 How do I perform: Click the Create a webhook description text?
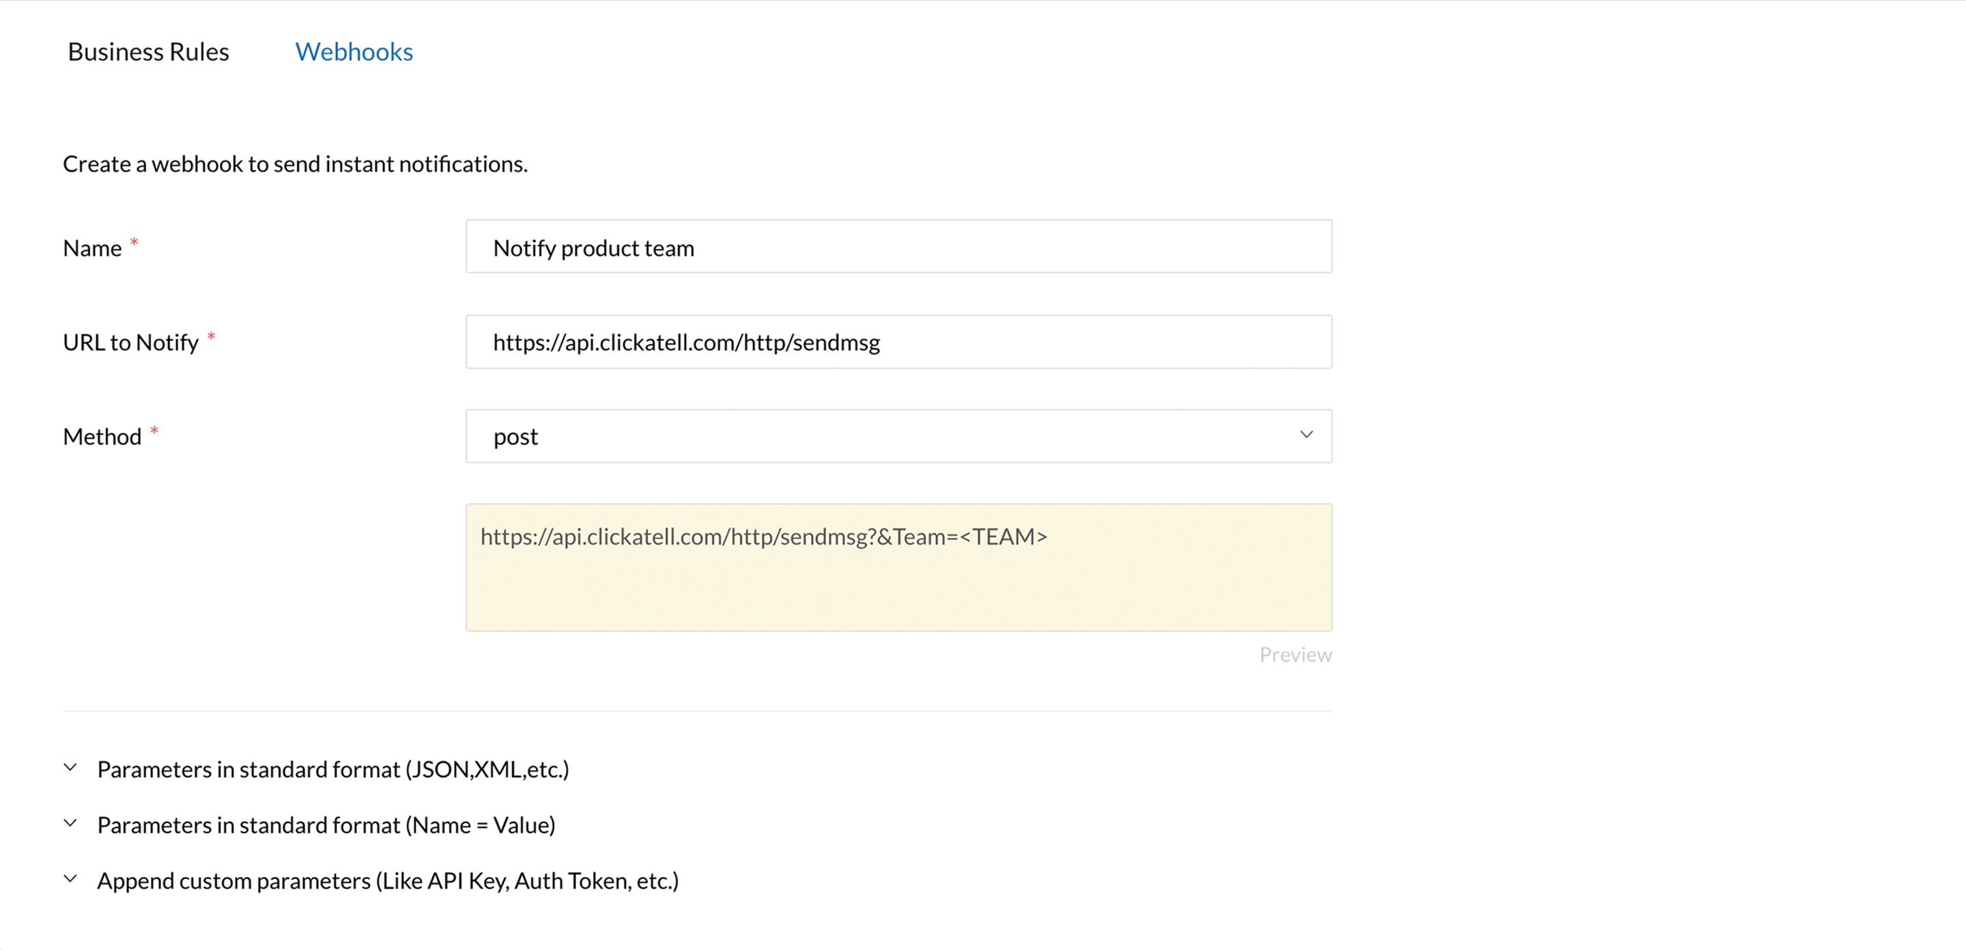pyautogui.click(x=295, y=164)
